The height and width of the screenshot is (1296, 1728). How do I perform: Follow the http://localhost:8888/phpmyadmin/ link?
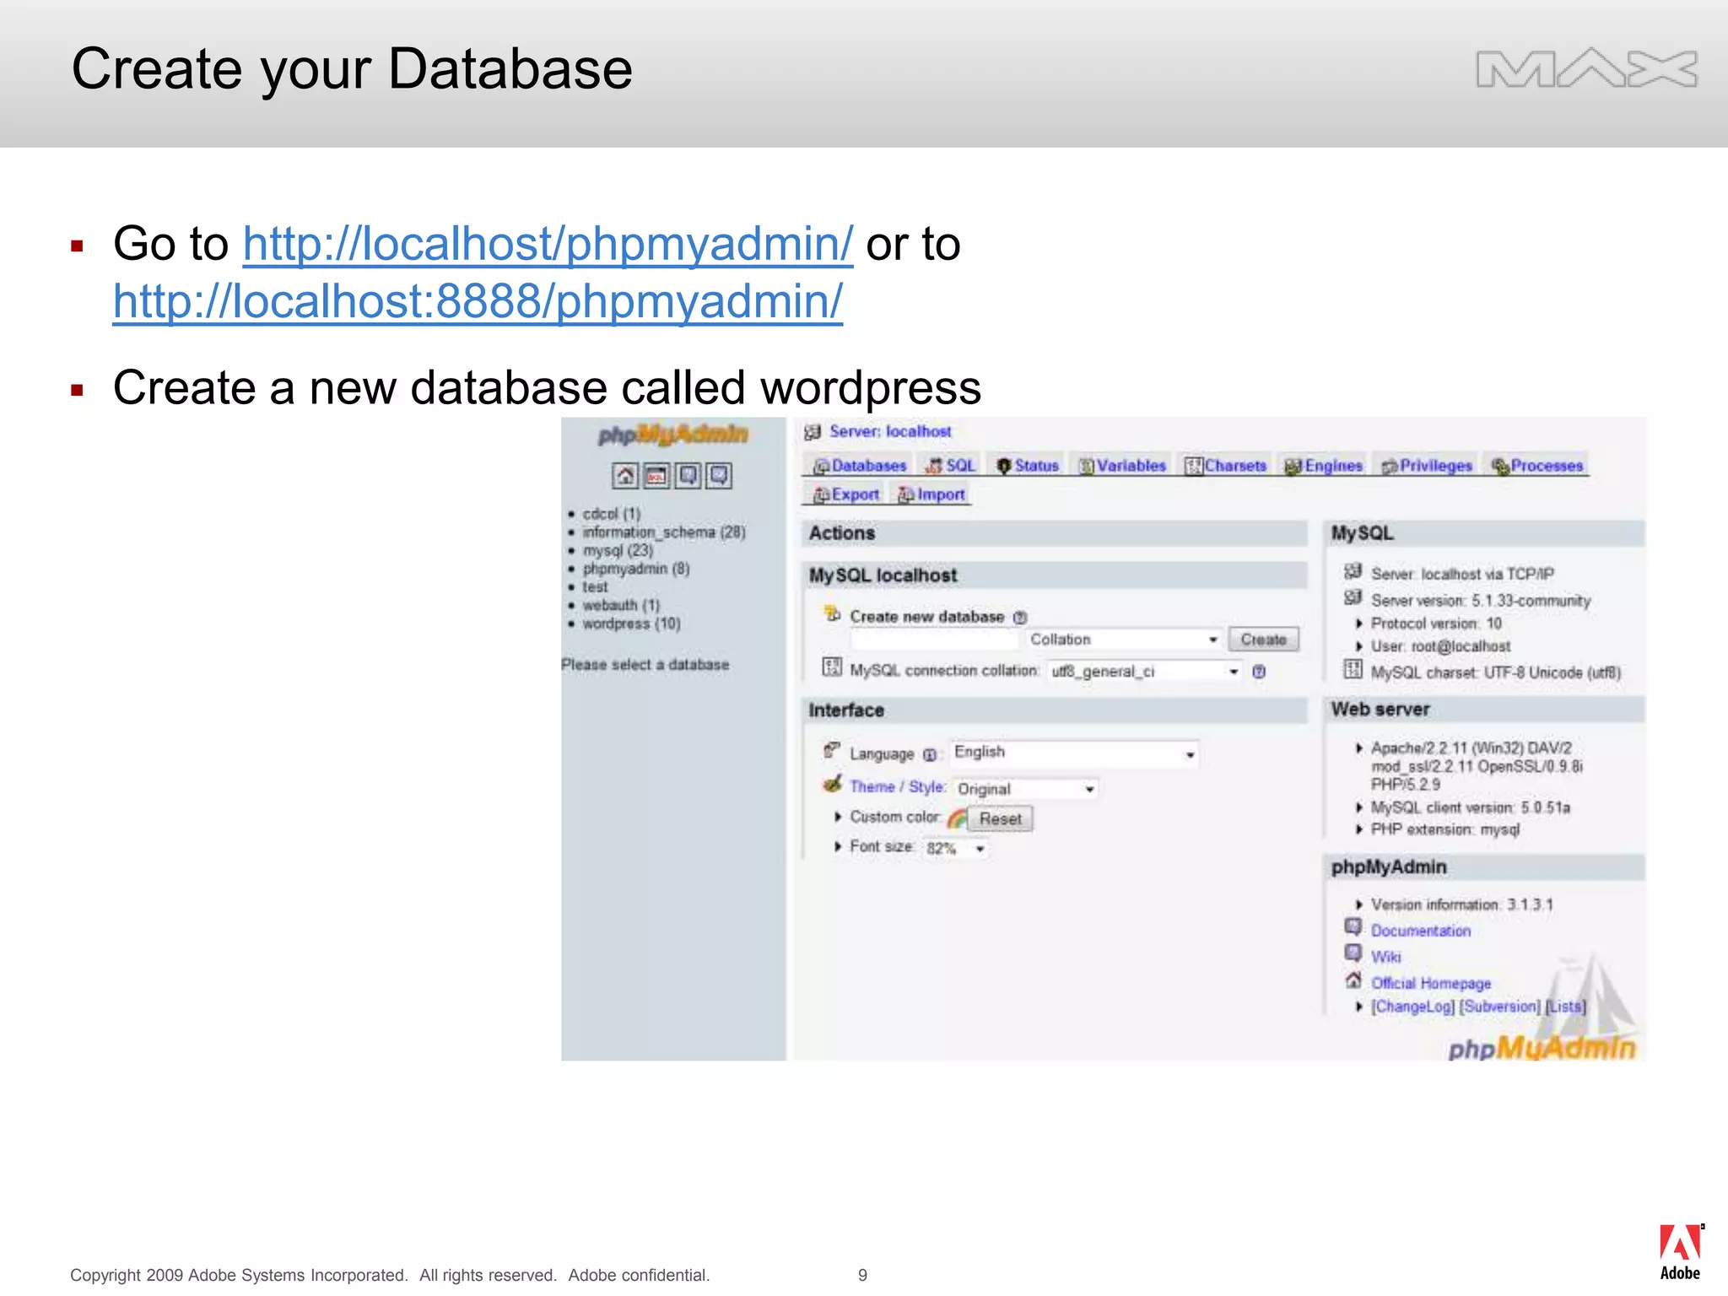pos(478,301)
